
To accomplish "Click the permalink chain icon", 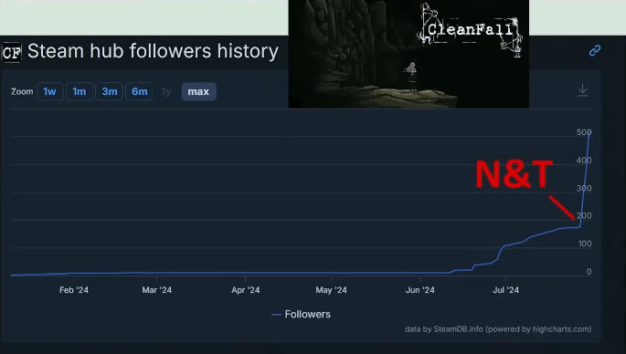I will pos(595,50).
